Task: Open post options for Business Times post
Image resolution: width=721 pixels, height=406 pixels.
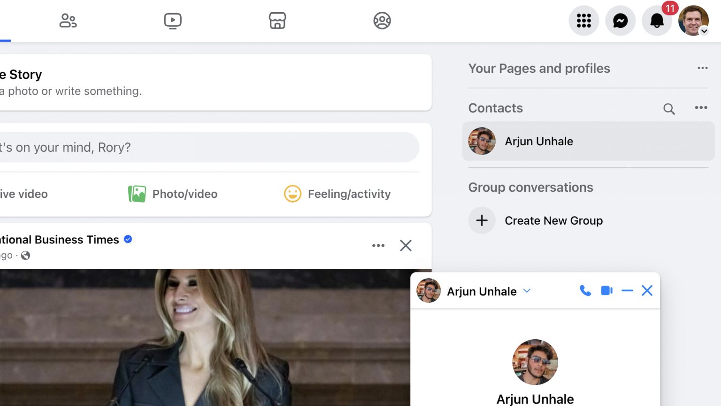Action: coord(378,245)
